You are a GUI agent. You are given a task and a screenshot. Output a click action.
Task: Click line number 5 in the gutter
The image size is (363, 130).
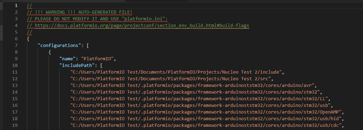16,32
